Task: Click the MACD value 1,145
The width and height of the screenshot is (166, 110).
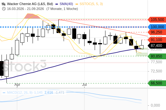Action: click(38, 93)
